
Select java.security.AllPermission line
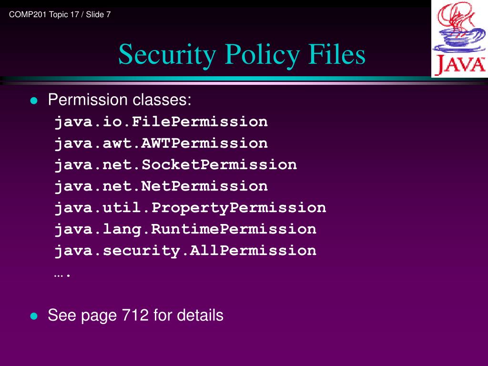[185, 251]
